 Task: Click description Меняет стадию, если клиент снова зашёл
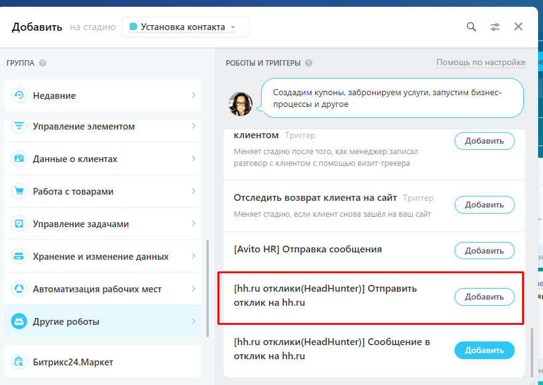(332, 214)
